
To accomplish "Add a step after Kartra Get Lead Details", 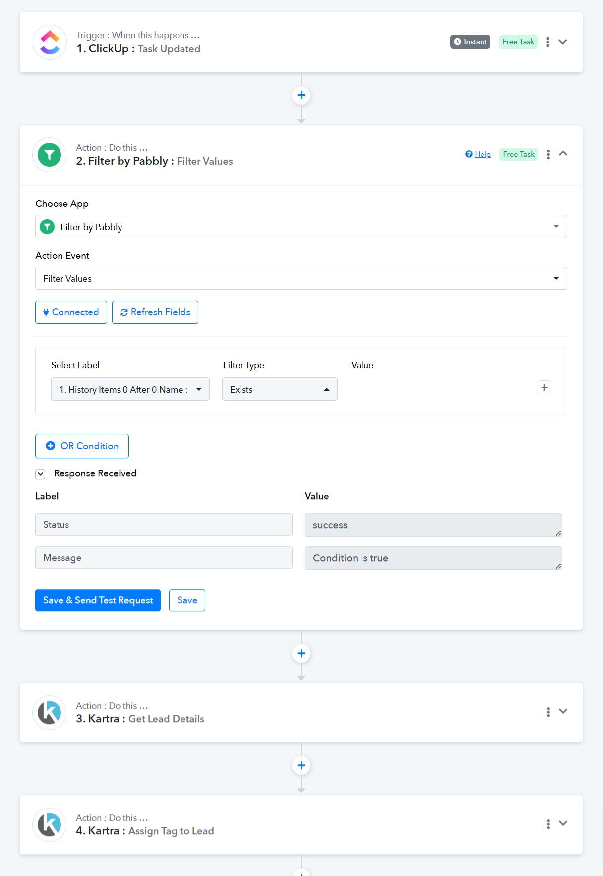I will 301,765.
